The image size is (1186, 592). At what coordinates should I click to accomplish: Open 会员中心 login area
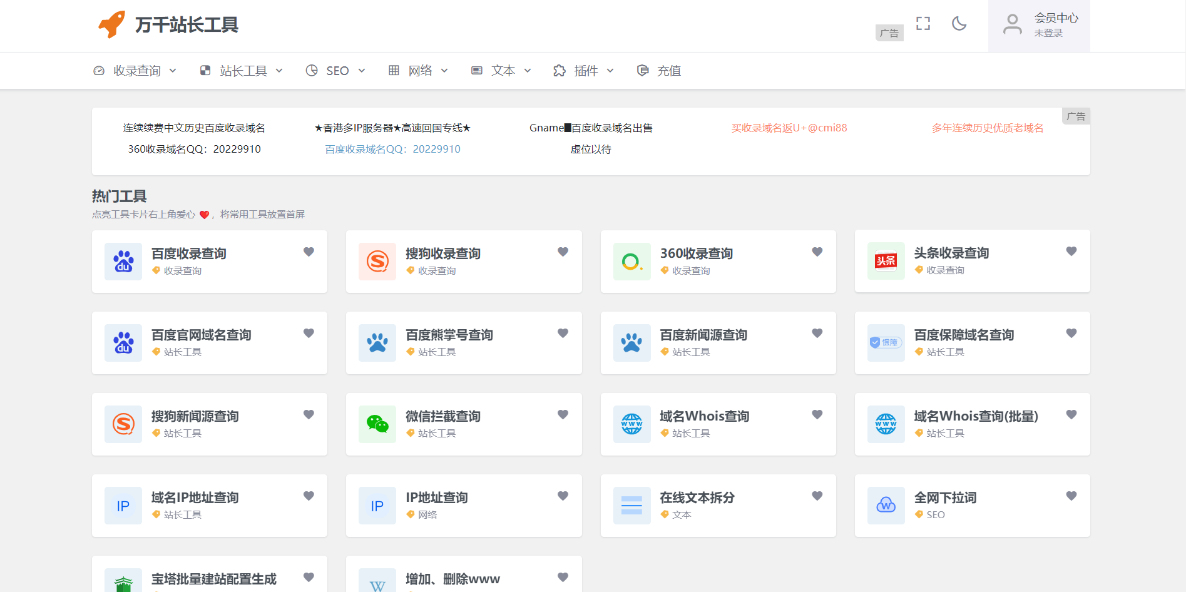(x=1039, y=26)
